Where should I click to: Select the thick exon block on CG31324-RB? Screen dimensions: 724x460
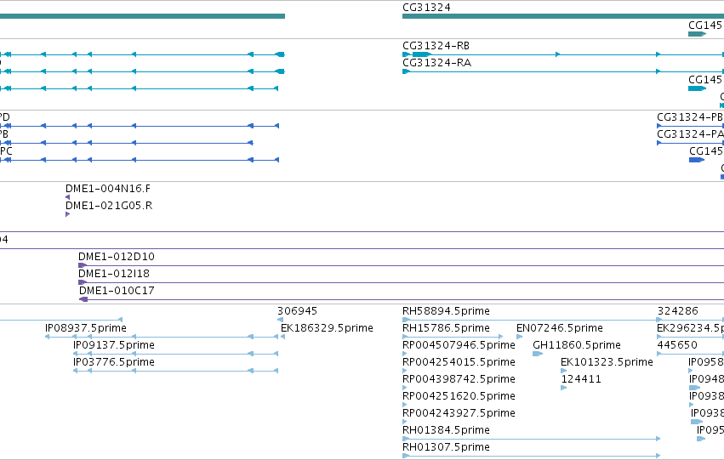422,54
